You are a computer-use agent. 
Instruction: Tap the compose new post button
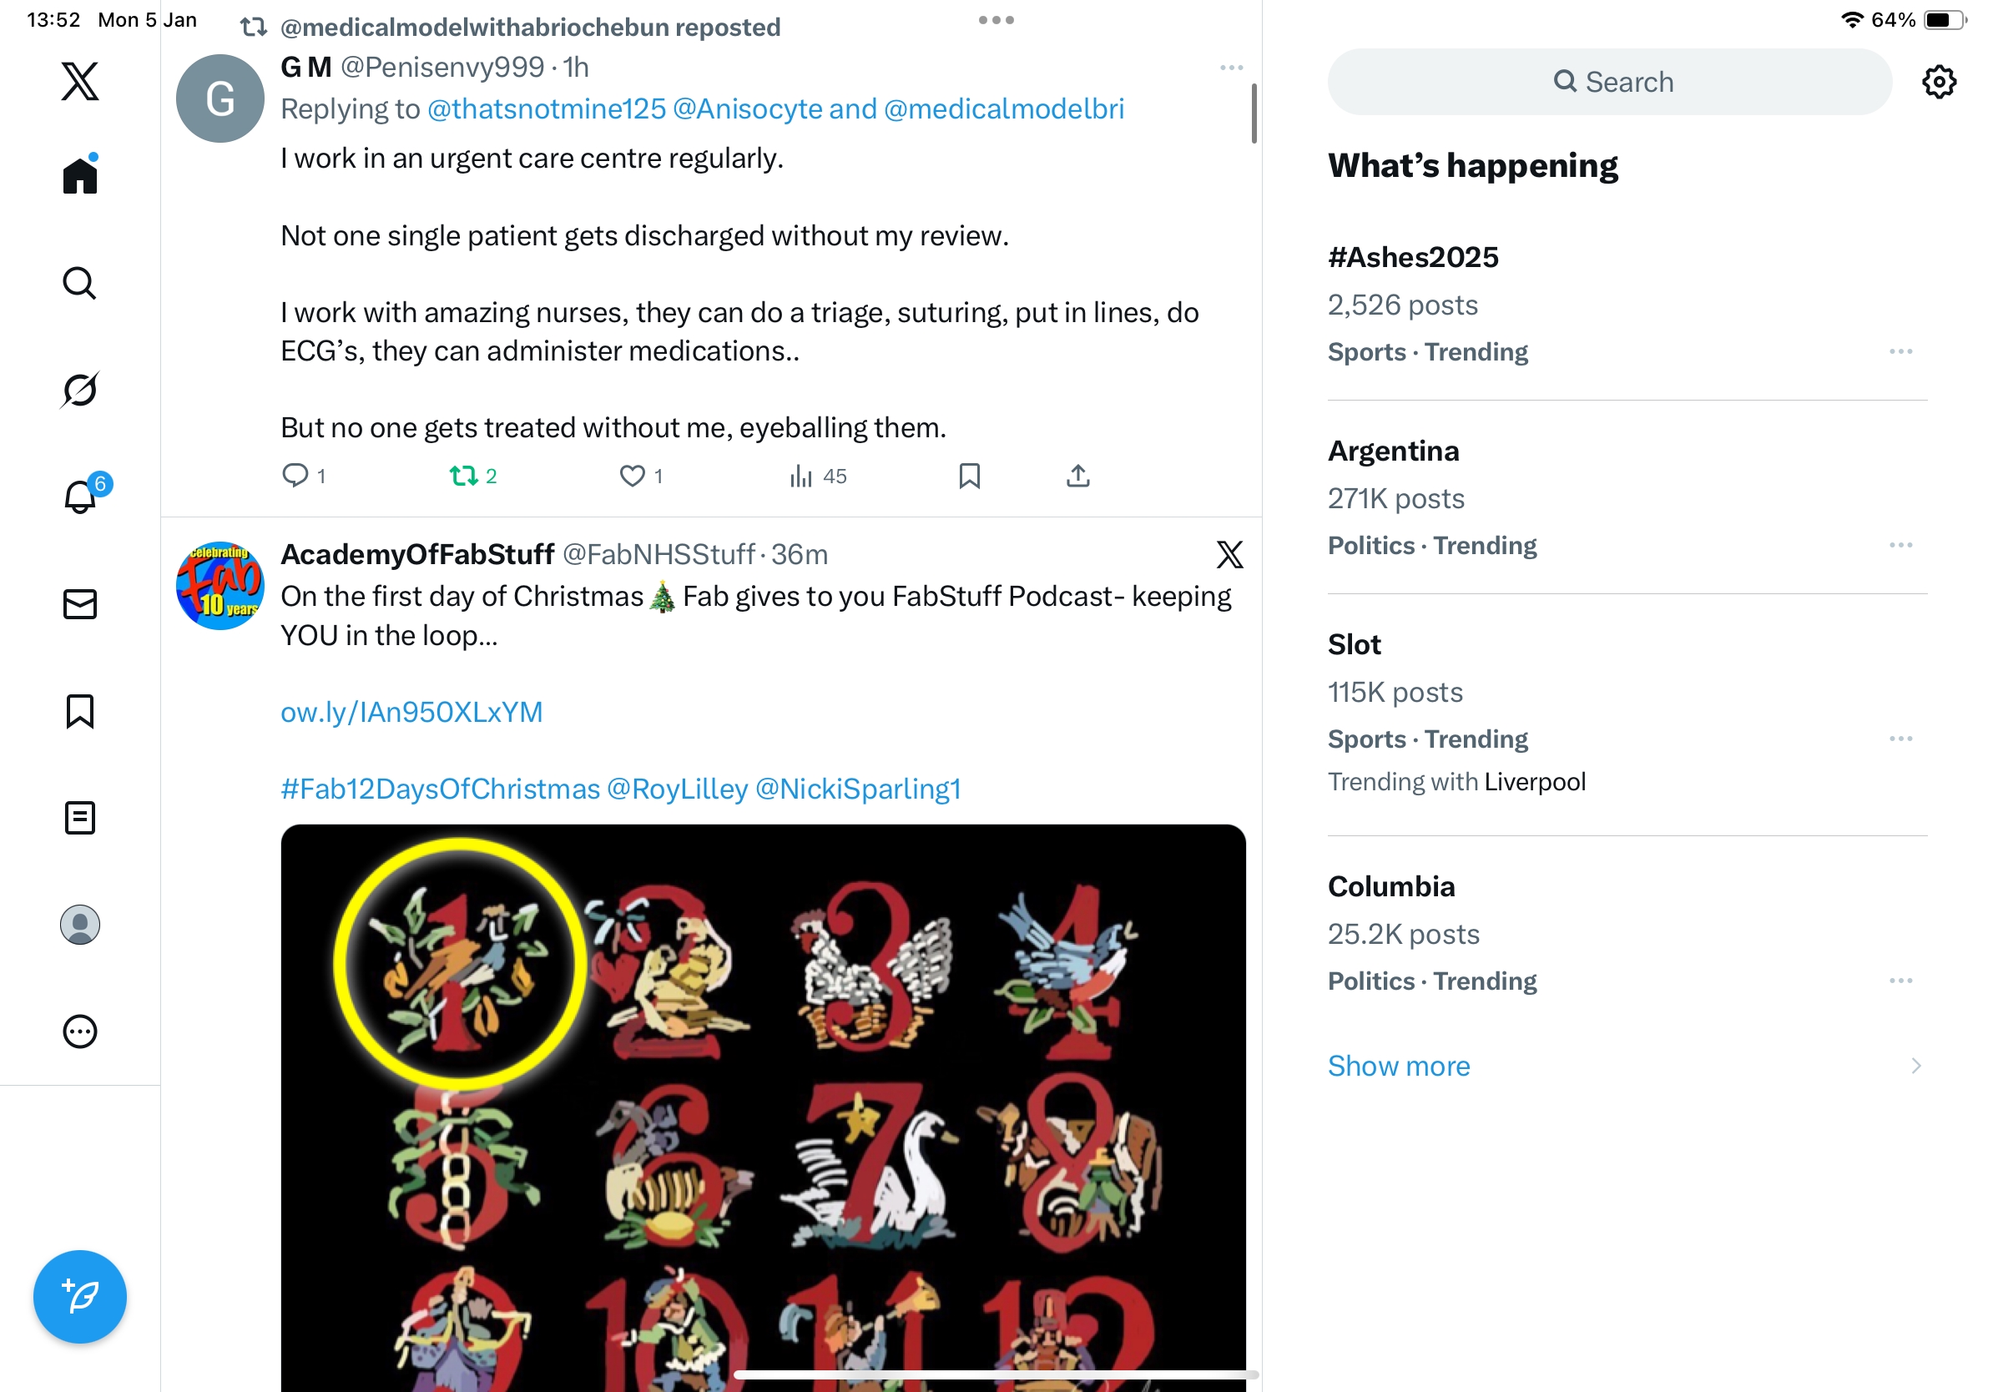80,1297
